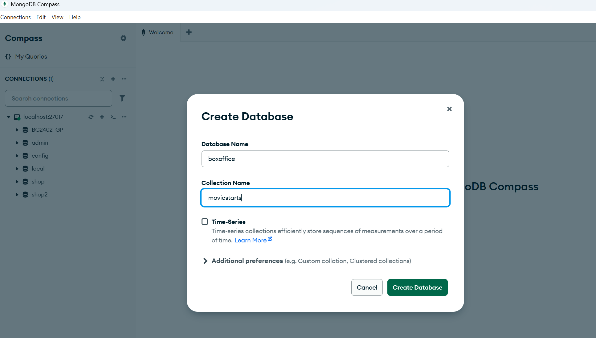Click the connections filter funnel icon
The width and height of the screenshot is (596, 338).
tap(122, 98)
